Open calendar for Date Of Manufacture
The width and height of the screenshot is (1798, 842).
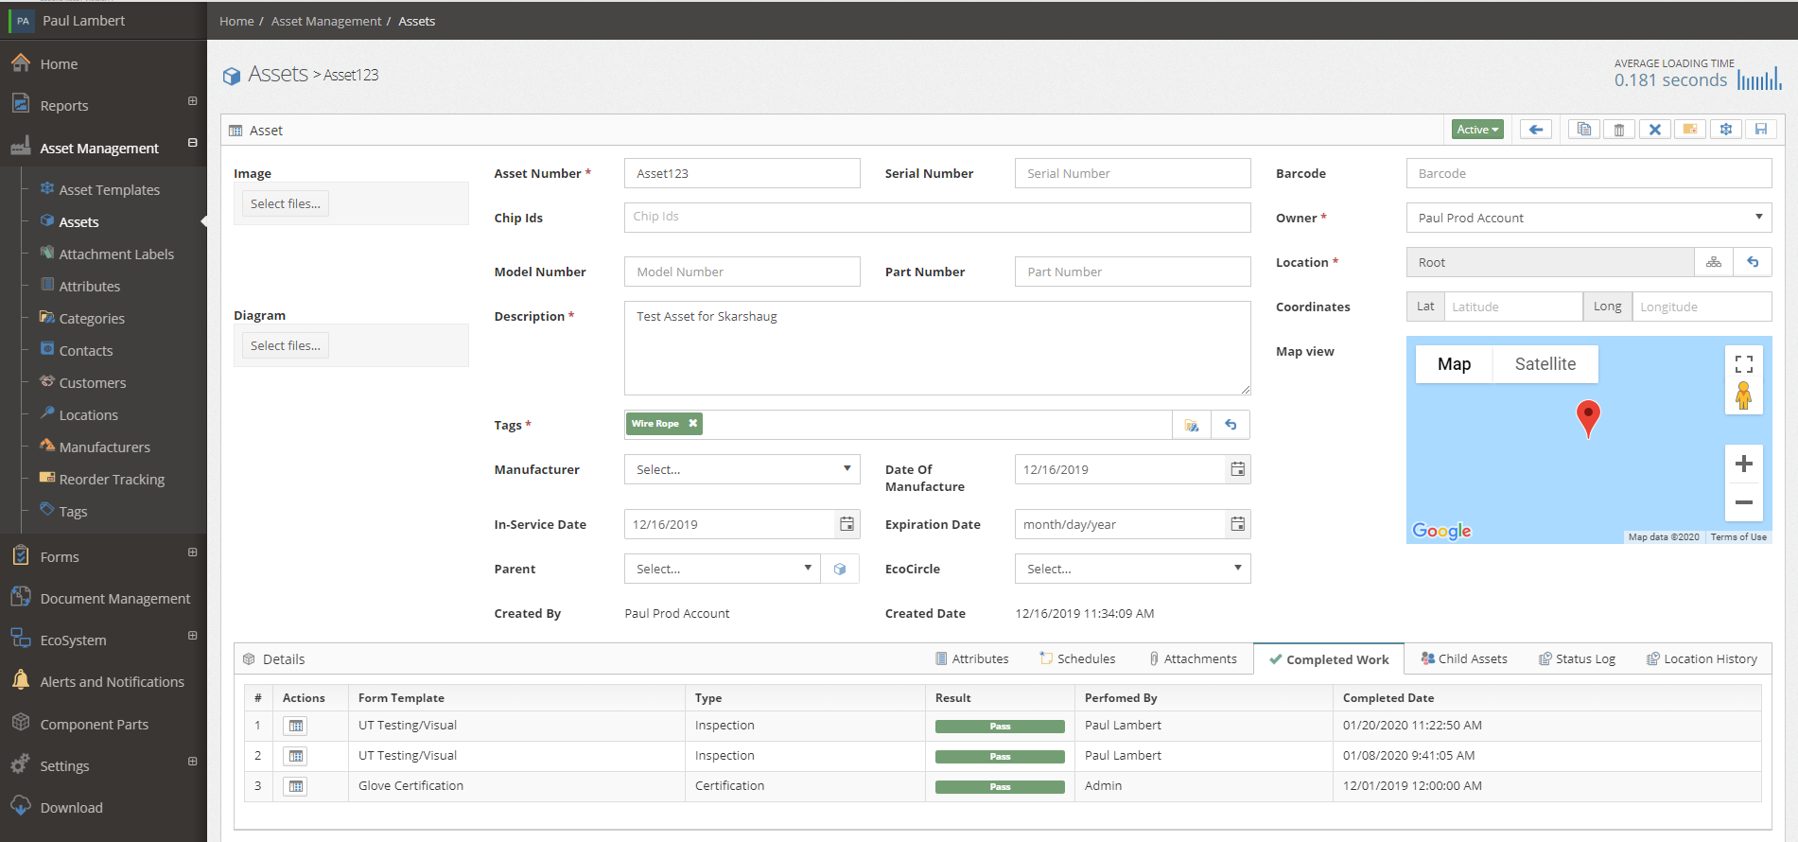(1236, 469)
